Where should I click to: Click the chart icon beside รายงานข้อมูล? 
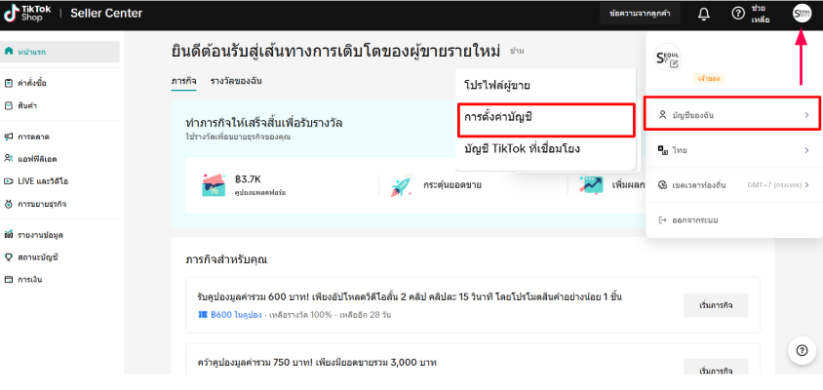point(9,235)
